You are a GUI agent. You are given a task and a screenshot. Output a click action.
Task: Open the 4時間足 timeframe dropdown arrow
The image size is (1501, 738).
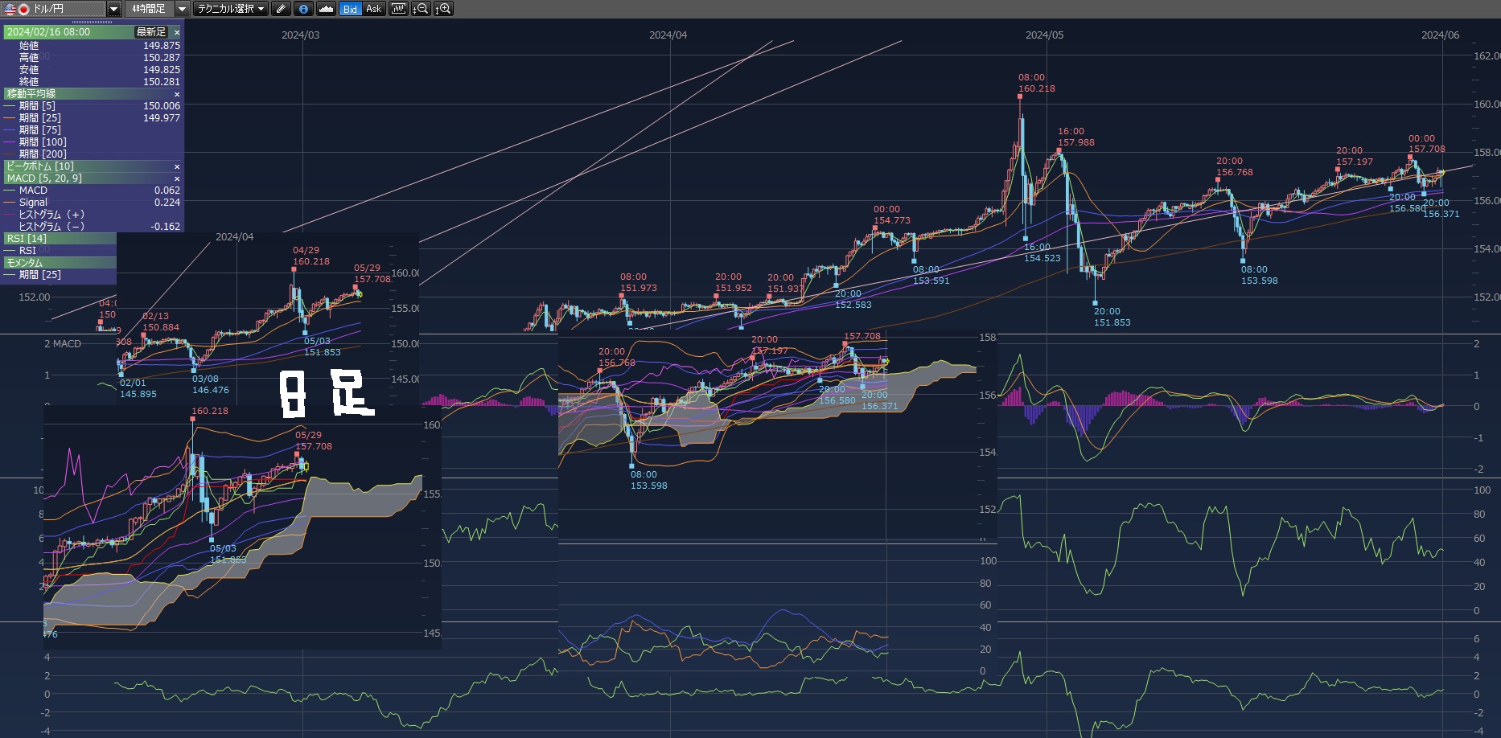[182, 9]
